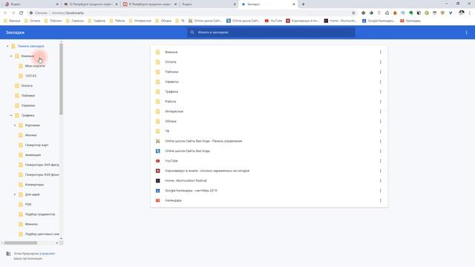
Task: Select Online школа Панель управления bookmark row
Action: 269,141
